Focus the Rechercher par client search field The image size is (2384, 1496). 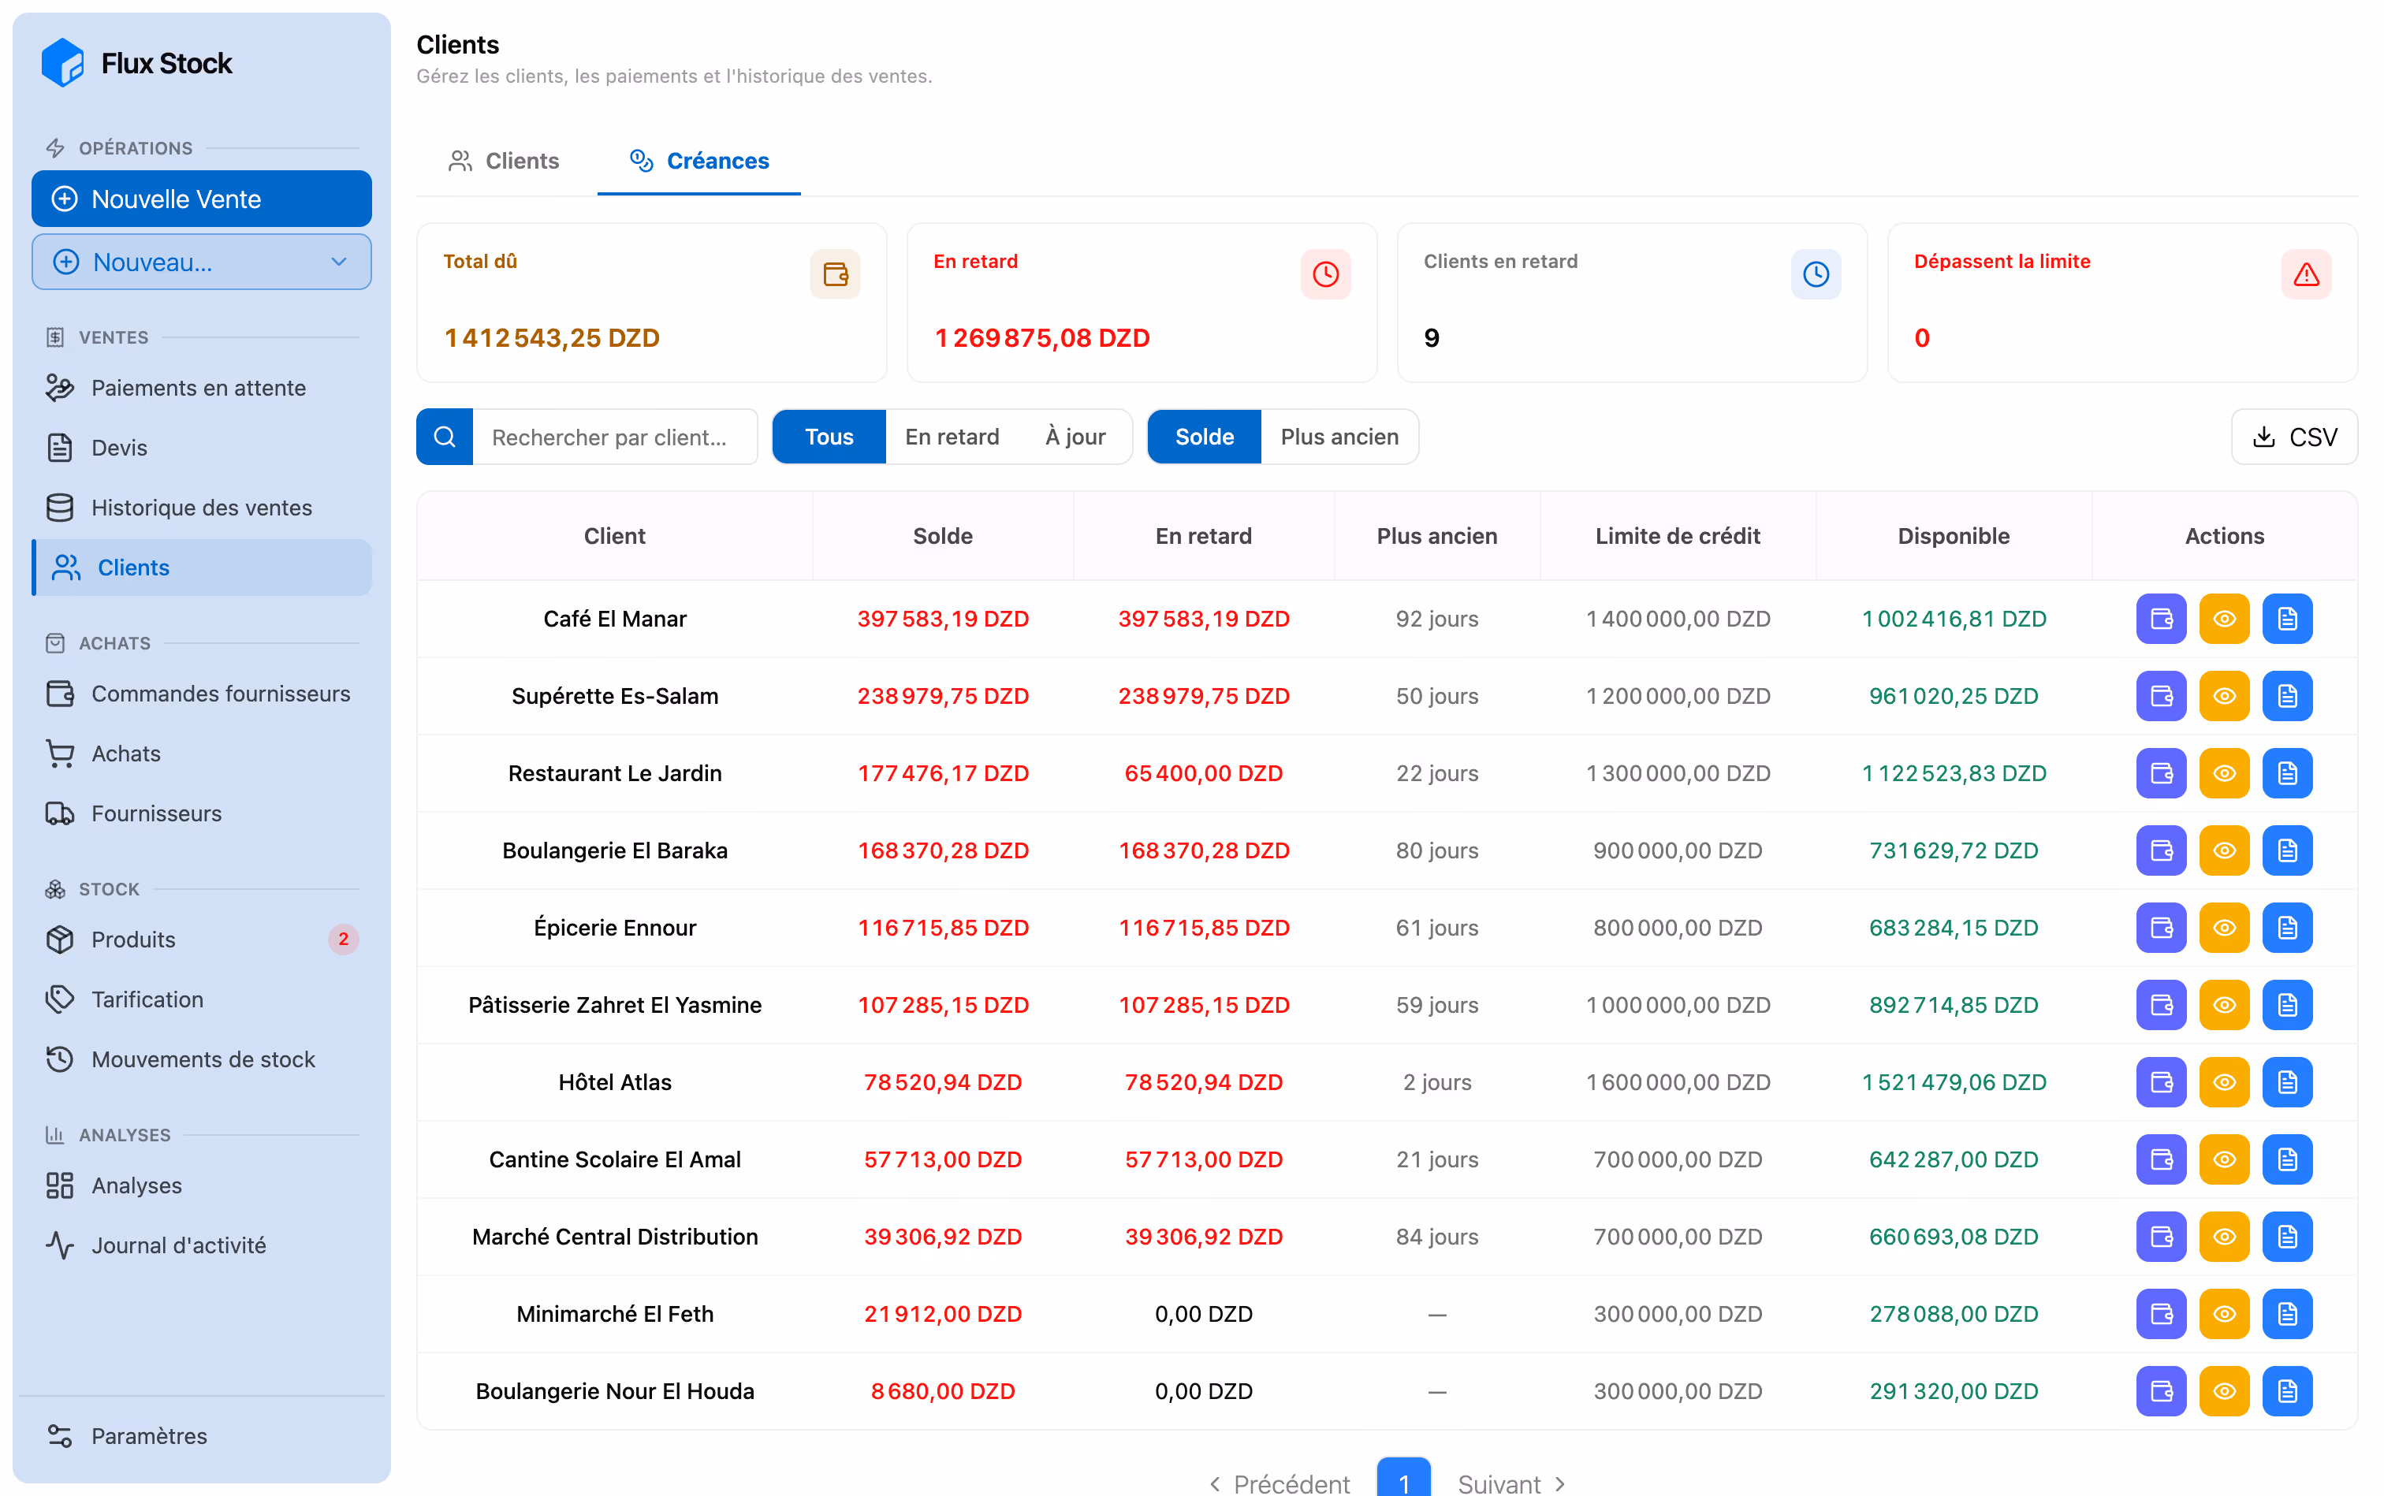(615, 437)
